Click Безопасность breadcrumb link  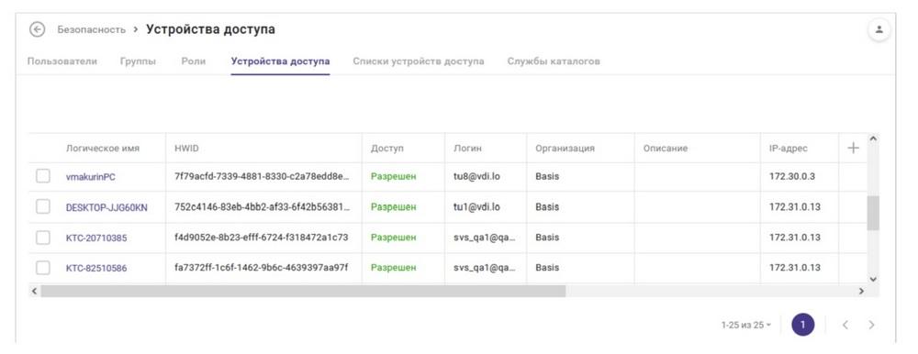click(91, 29)
